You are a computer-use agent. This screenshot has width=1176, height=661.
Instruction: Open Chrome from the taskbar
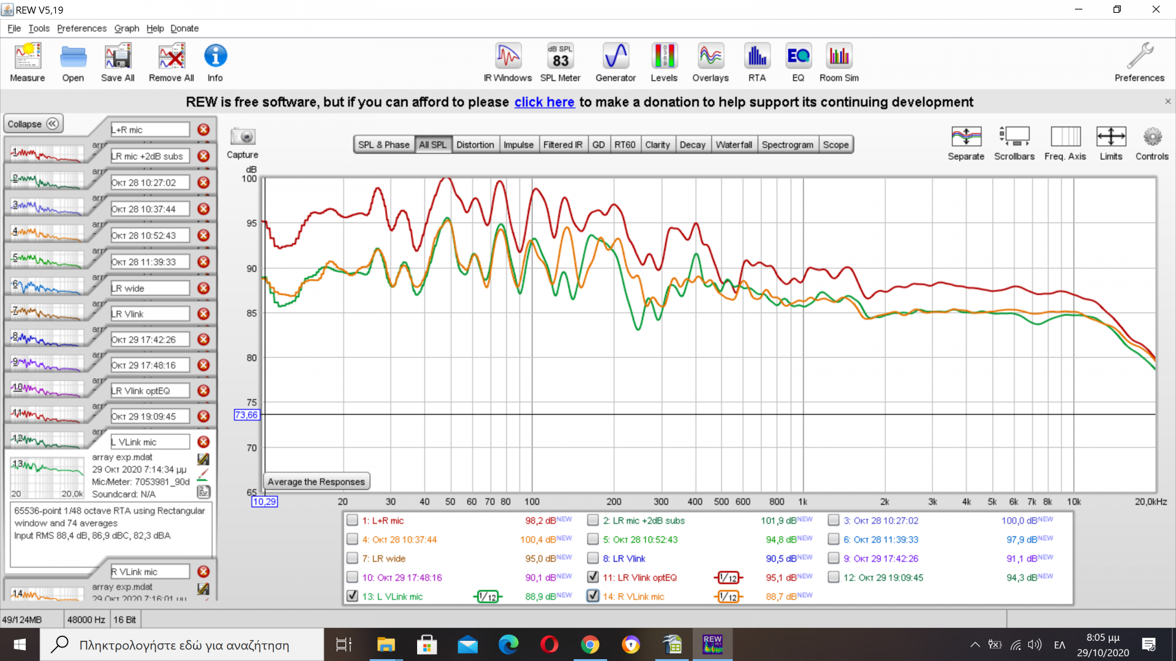[x=590, y=644]
